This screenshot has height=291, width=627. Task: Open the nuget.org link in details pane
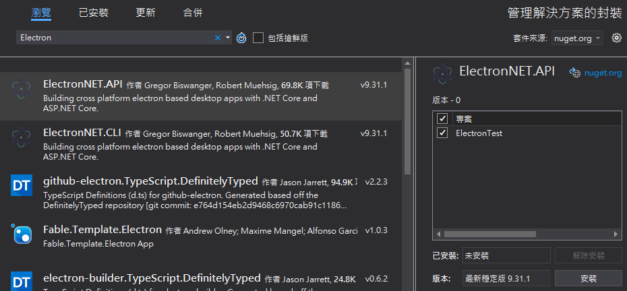(x=603, y=73)
